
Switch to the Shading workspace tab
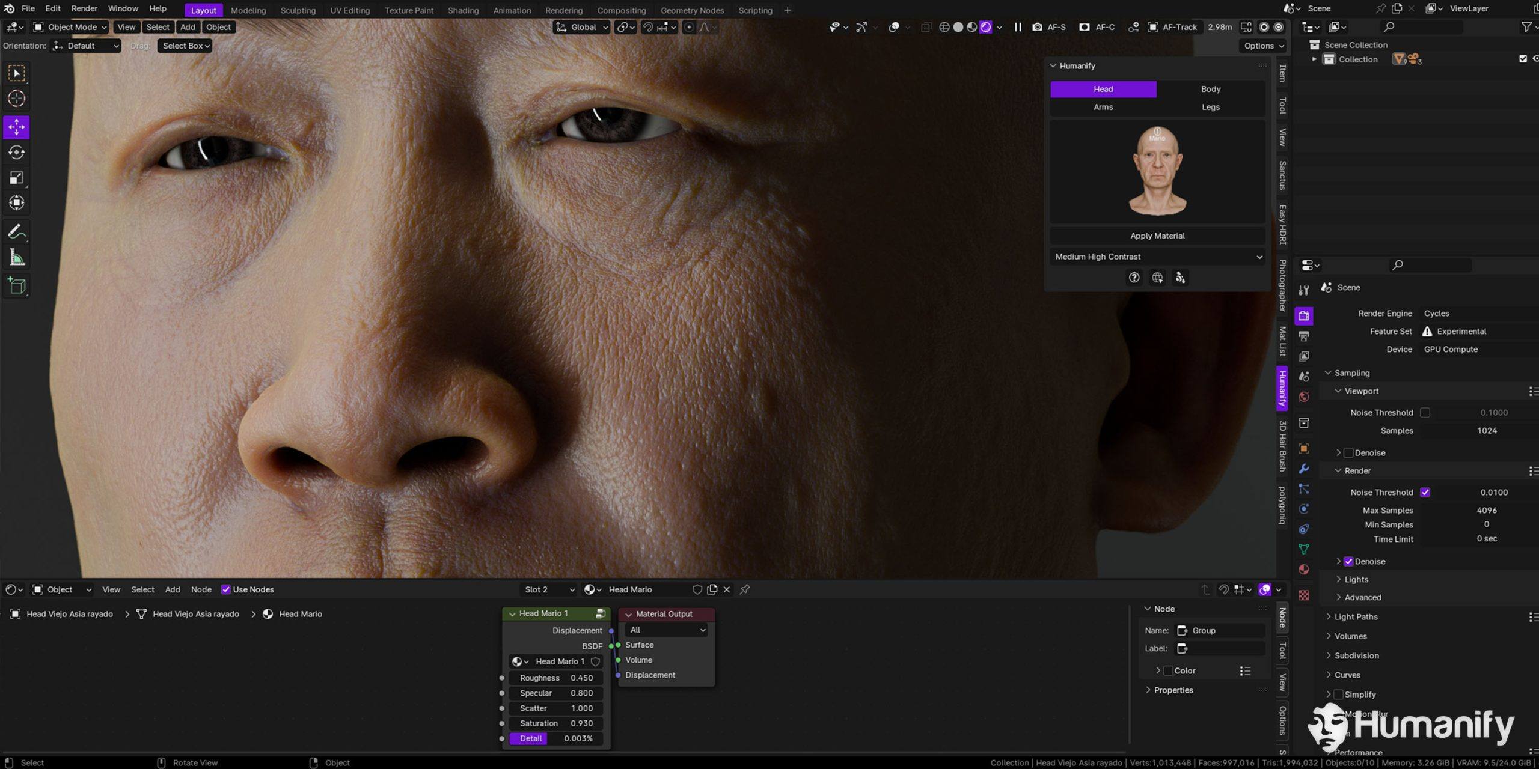pos(463,10)
